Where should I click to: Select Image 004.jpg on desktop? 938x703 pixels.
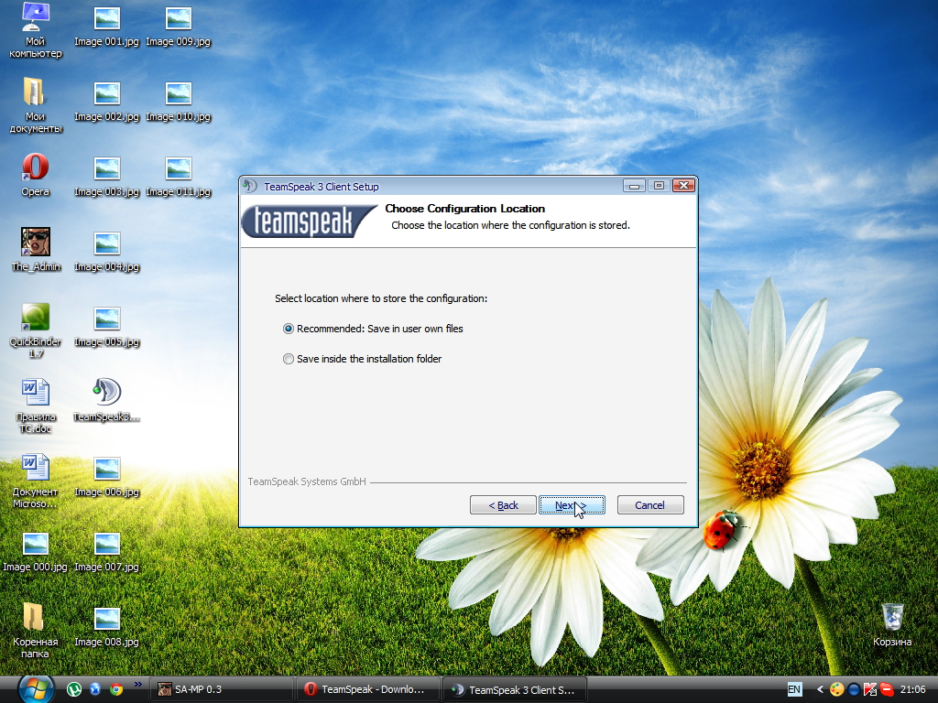click(106, 251)
